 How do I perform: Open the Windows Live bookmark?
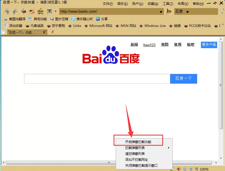pyautogui.click(x=153, y=26)
